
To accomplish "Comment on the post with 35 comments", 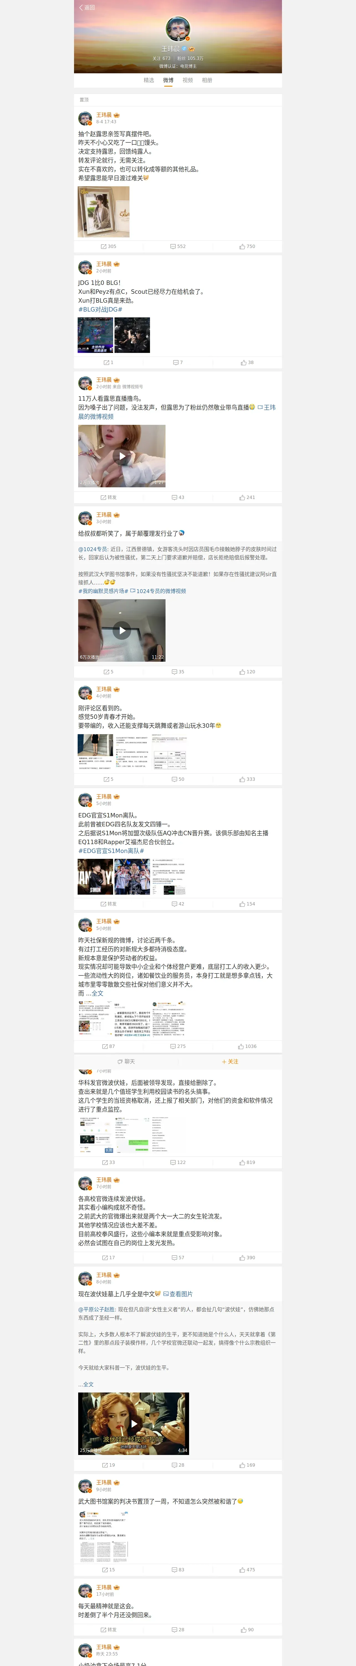I will point(178,672).
